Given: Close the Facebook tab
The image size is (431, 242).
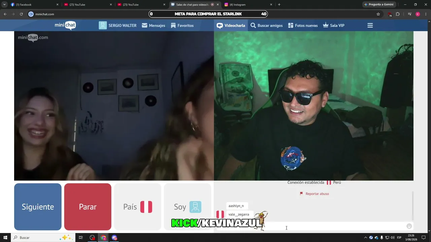Looking at the screenshot, I should [x=57, y=5].
